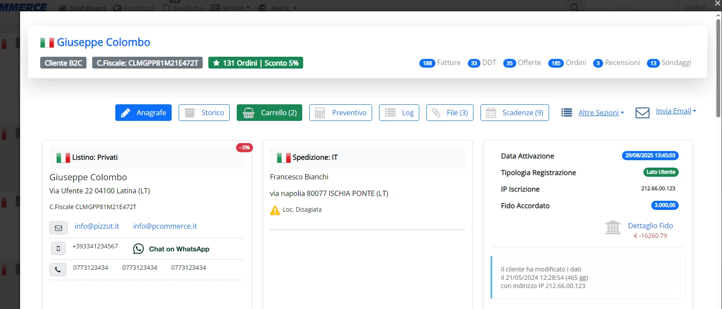Click the pencil icon in Anagrafe button
The width and height of the screenshot is (722, 309).
click(125, 113)
